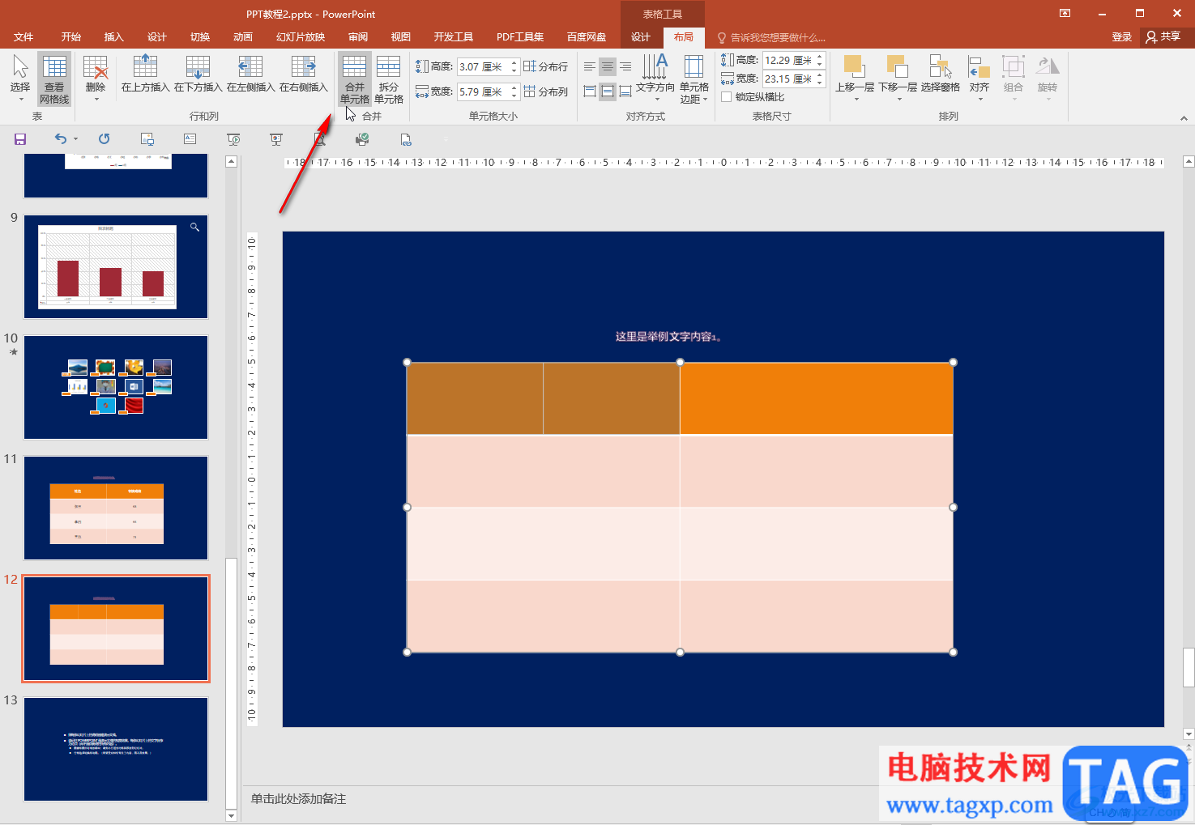Click the lightbulb search icon
The width and height of the screenshot is (1195, 825).
pyautogui.click(x=722, y=38)
